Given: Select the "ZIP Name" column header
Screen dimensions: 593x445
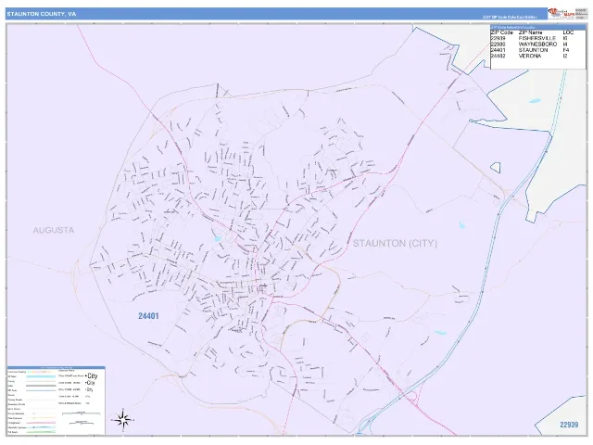Looking at the screenshot, I should (530, 32).
